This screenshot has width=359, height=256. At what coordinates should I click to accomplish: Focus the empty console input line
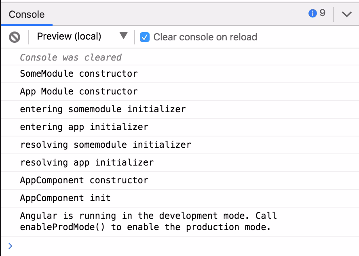pyautogui.click(x=182, y=246)
